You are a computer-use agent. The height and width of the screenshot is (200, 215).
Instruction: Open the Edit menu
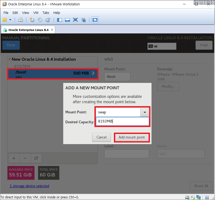15,13
